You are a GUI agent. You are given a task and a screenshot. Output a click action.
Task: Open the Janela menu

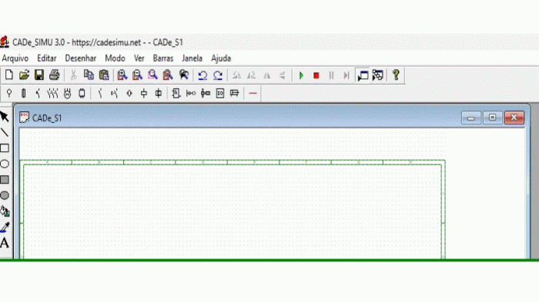tap(192, 58)
